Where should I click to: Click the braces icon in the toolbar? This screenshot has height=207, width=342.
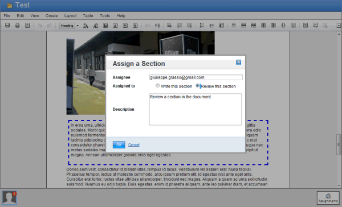pyautogui.click(x=283, y=25)
